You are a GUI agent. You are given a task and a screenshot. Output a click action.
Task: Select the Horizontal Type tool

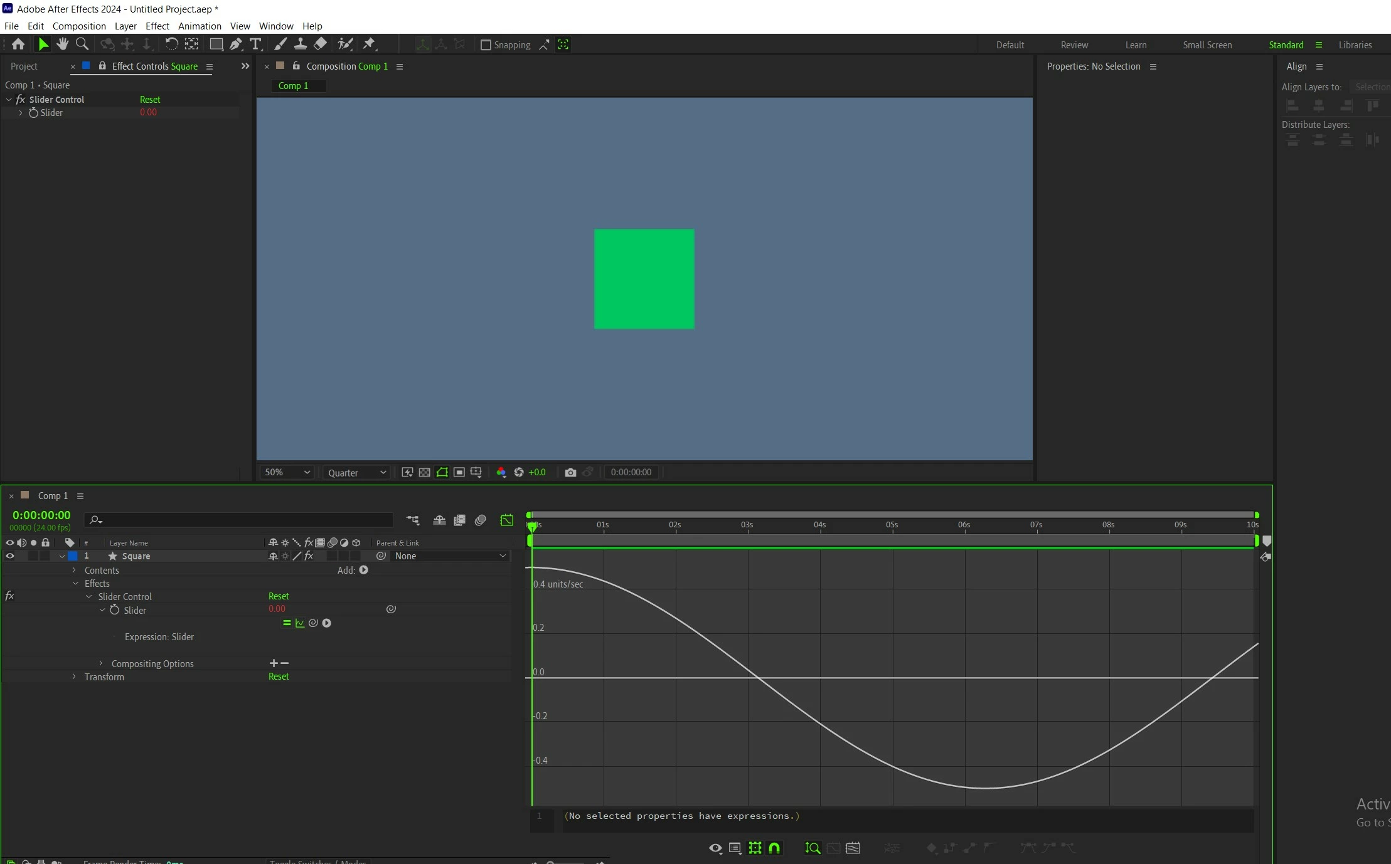coord(255,44)
